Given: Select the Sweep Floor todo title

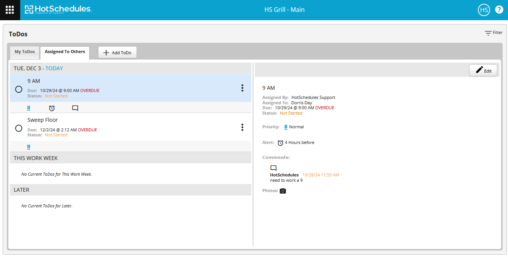Looking at the screenshot, I should click(x=43, y=120).
